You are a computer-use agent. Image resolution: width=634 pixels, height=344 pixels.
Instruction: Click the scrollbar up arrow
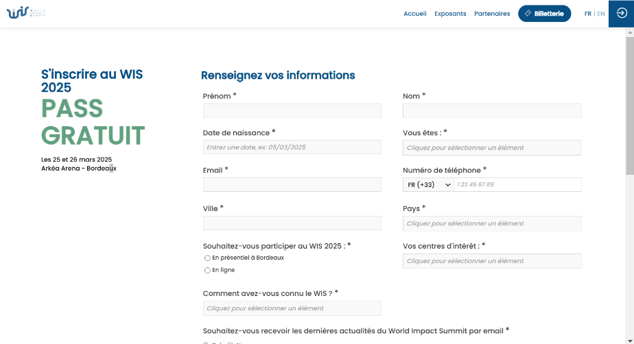[x=630, y=32]
